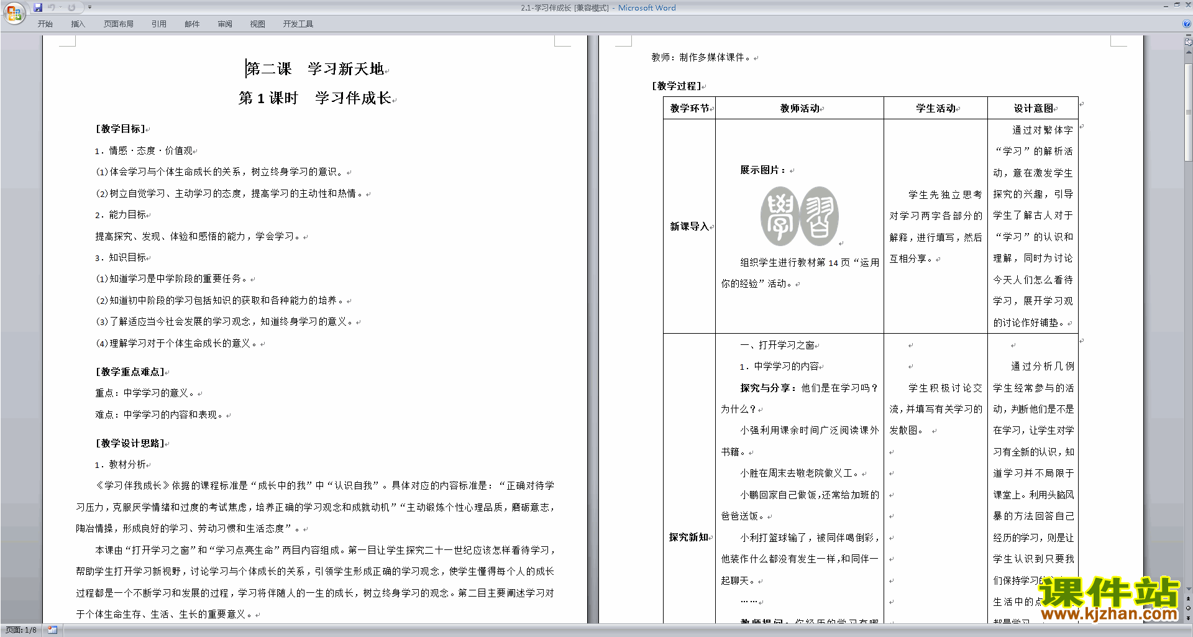Image resolution: width=1193 pixels, height=637 pixels.
Task: Open the 开发工具 tab
Action: pos(298,24)
